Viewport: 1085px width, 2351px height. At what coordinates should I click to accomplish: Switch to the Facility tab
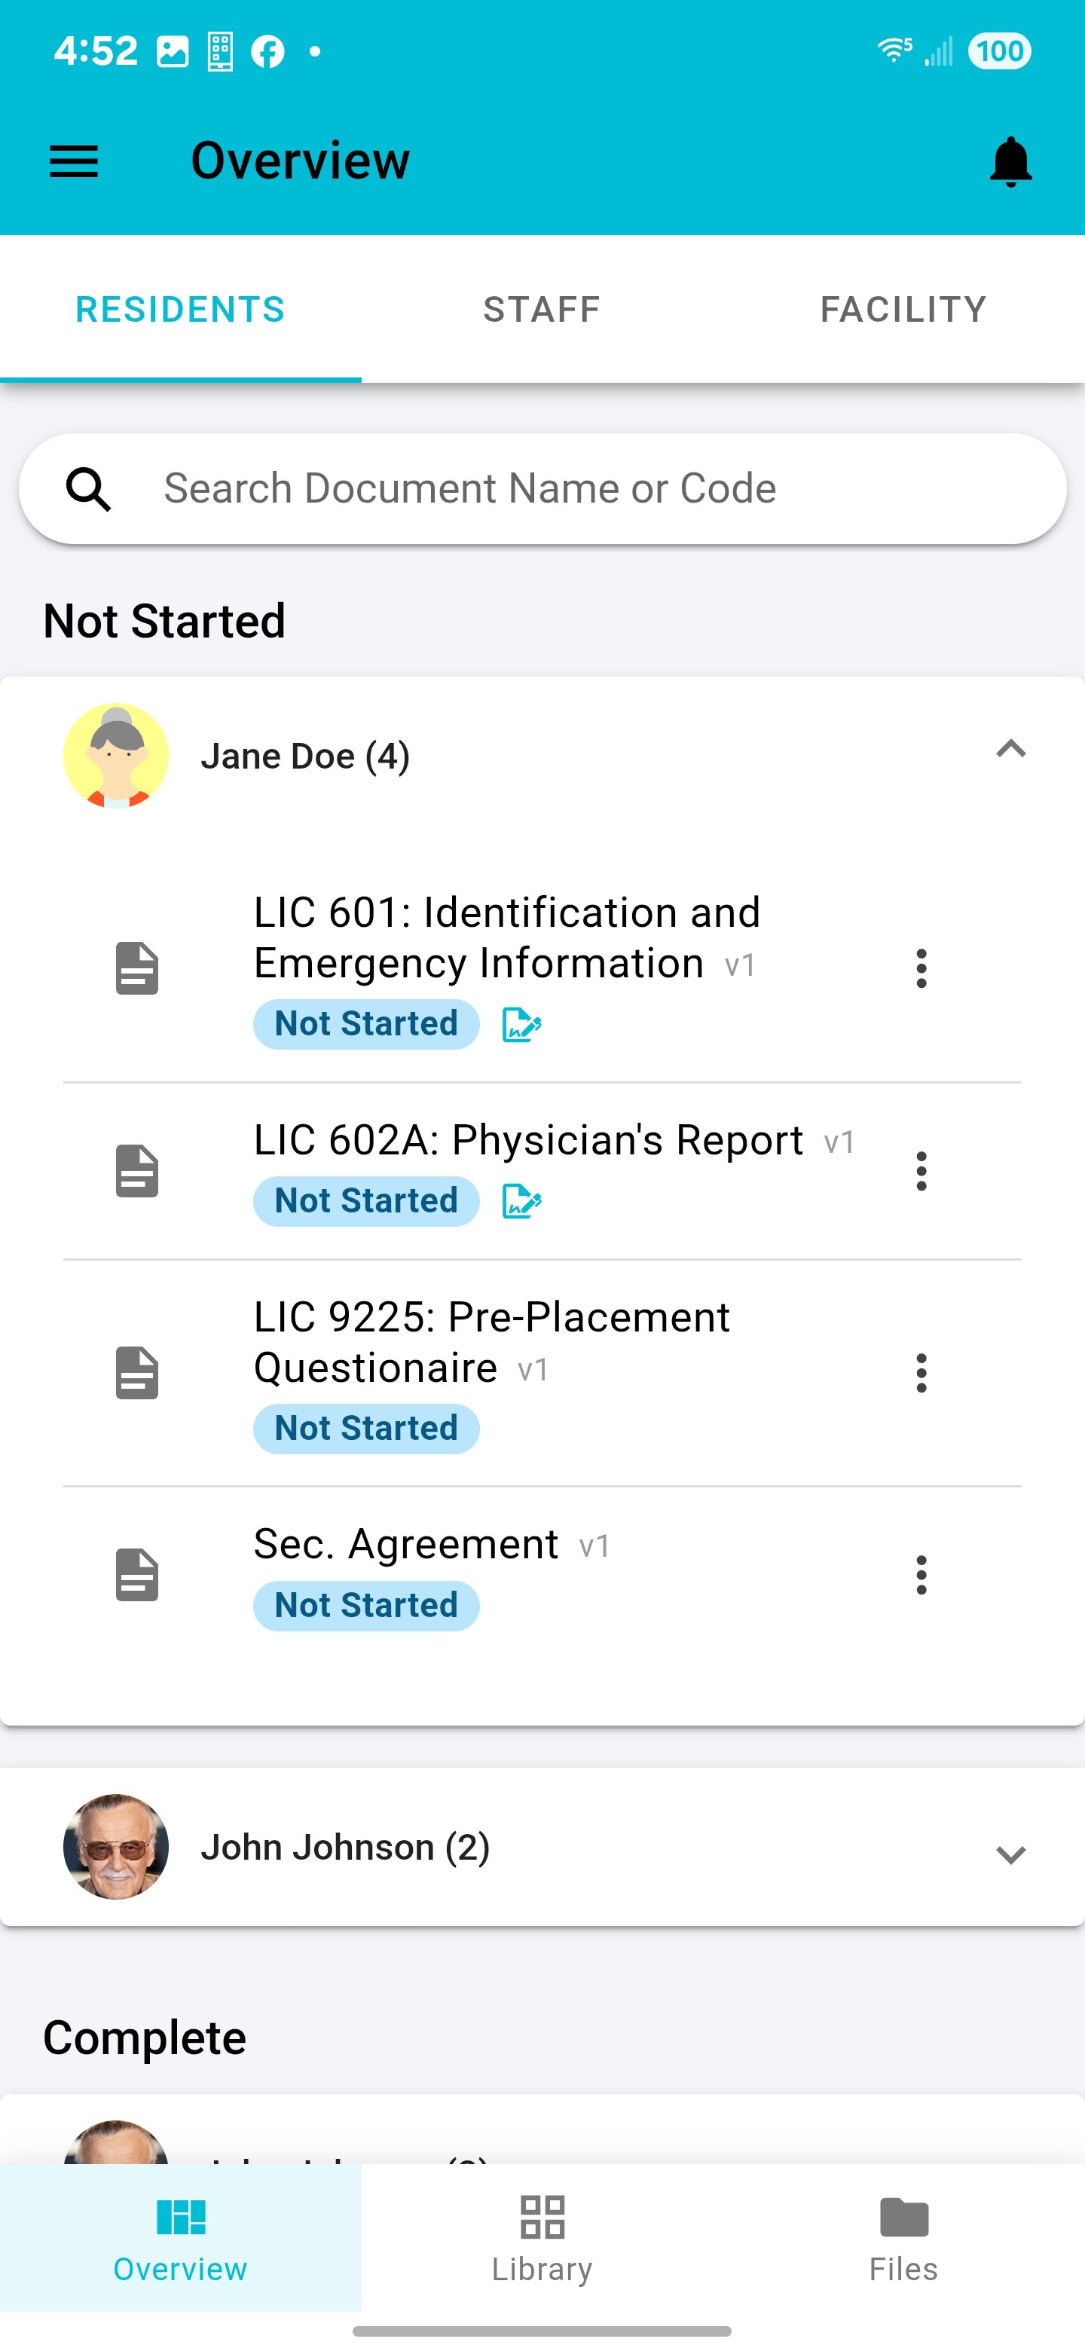coord(903,310)
